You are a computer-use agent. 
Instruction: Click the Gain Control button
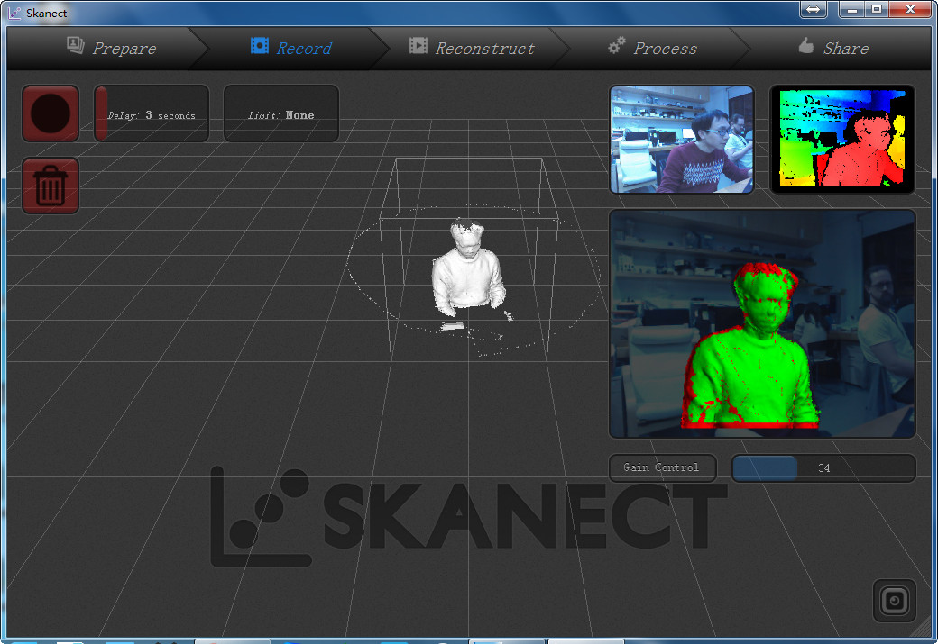tap(662, 467)
